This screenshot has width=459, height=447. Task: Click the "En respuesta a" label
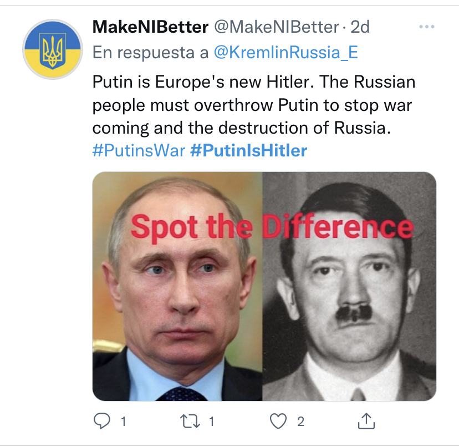point(151,53)
